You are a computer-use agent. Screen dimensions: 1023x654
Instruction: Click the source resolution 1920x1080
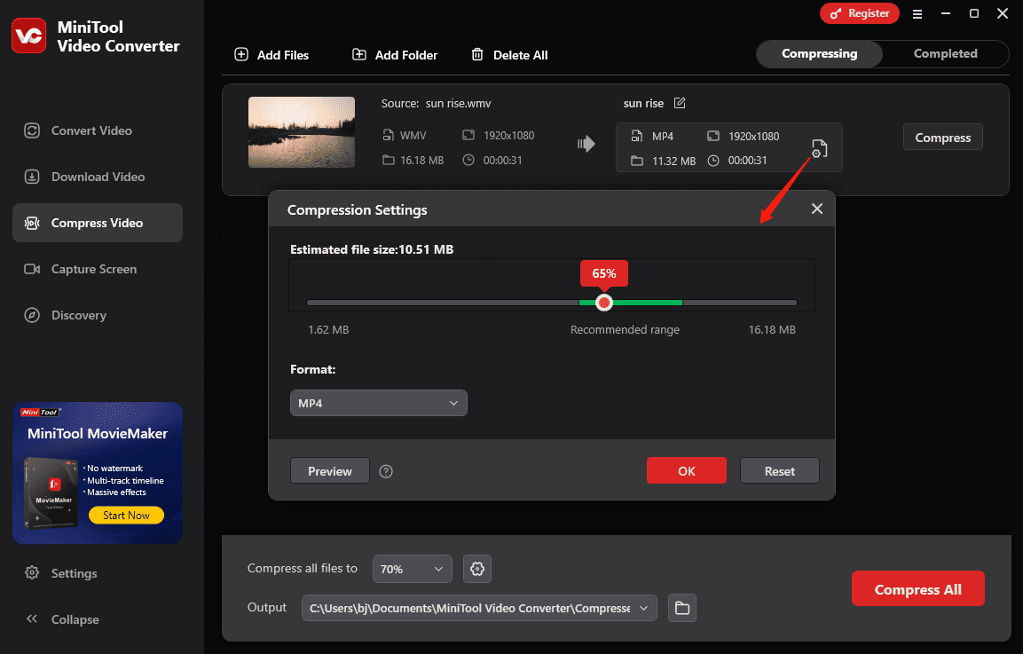pos(509,135)
